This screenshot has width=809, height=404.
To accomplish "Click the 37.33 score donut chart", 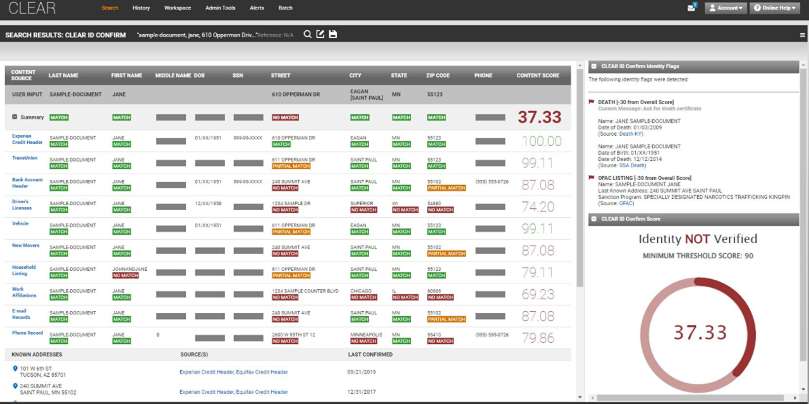I will [x=698, y=331].
